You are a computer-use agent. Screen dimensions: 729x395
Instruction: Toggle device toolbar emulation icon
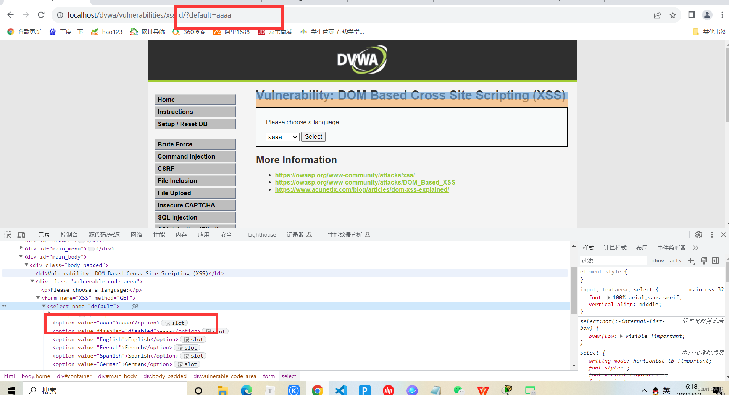click(x=21, y=234)
